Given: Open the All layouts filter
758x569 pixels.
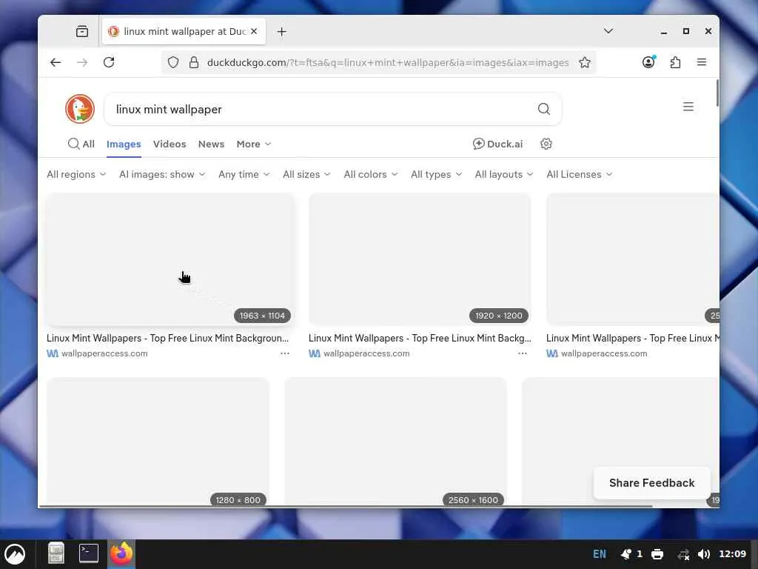Looking at the screenshot, I should tap(503, 174).
